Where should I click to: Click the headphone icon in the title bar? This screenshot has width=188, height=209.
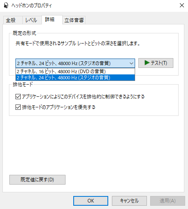[x=6, y=6]
